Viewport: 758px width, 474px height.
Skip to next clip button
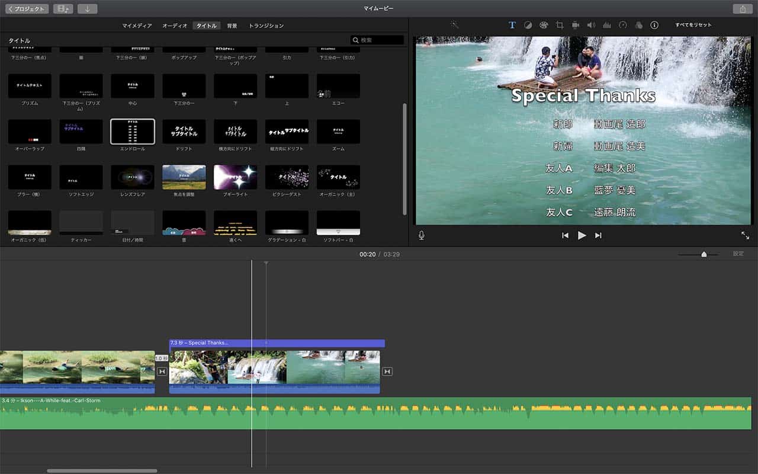[598, 235]
